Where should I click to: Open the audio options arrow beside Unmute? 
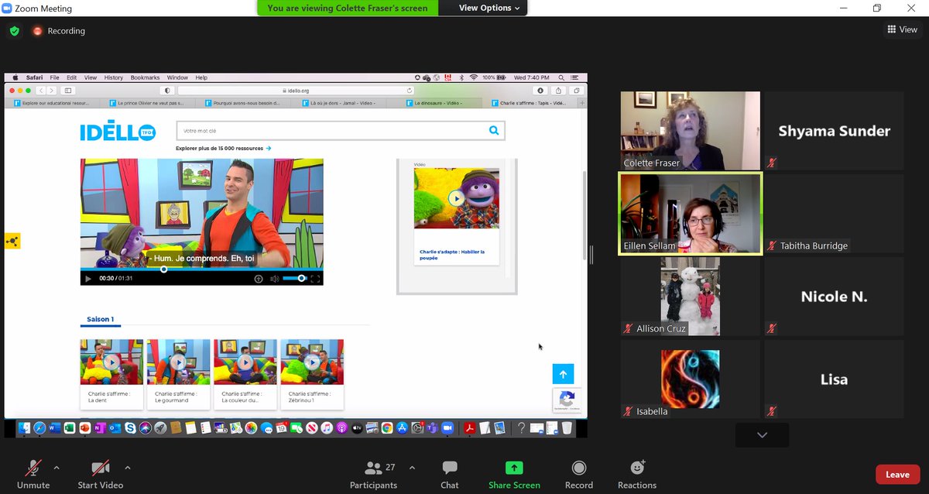pyautogui.click(x=56, y=468)
